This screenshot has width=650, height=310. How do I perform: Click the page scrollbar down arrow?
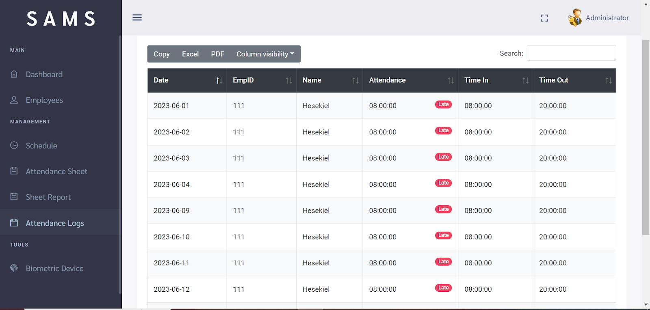[x=646, y=304]
